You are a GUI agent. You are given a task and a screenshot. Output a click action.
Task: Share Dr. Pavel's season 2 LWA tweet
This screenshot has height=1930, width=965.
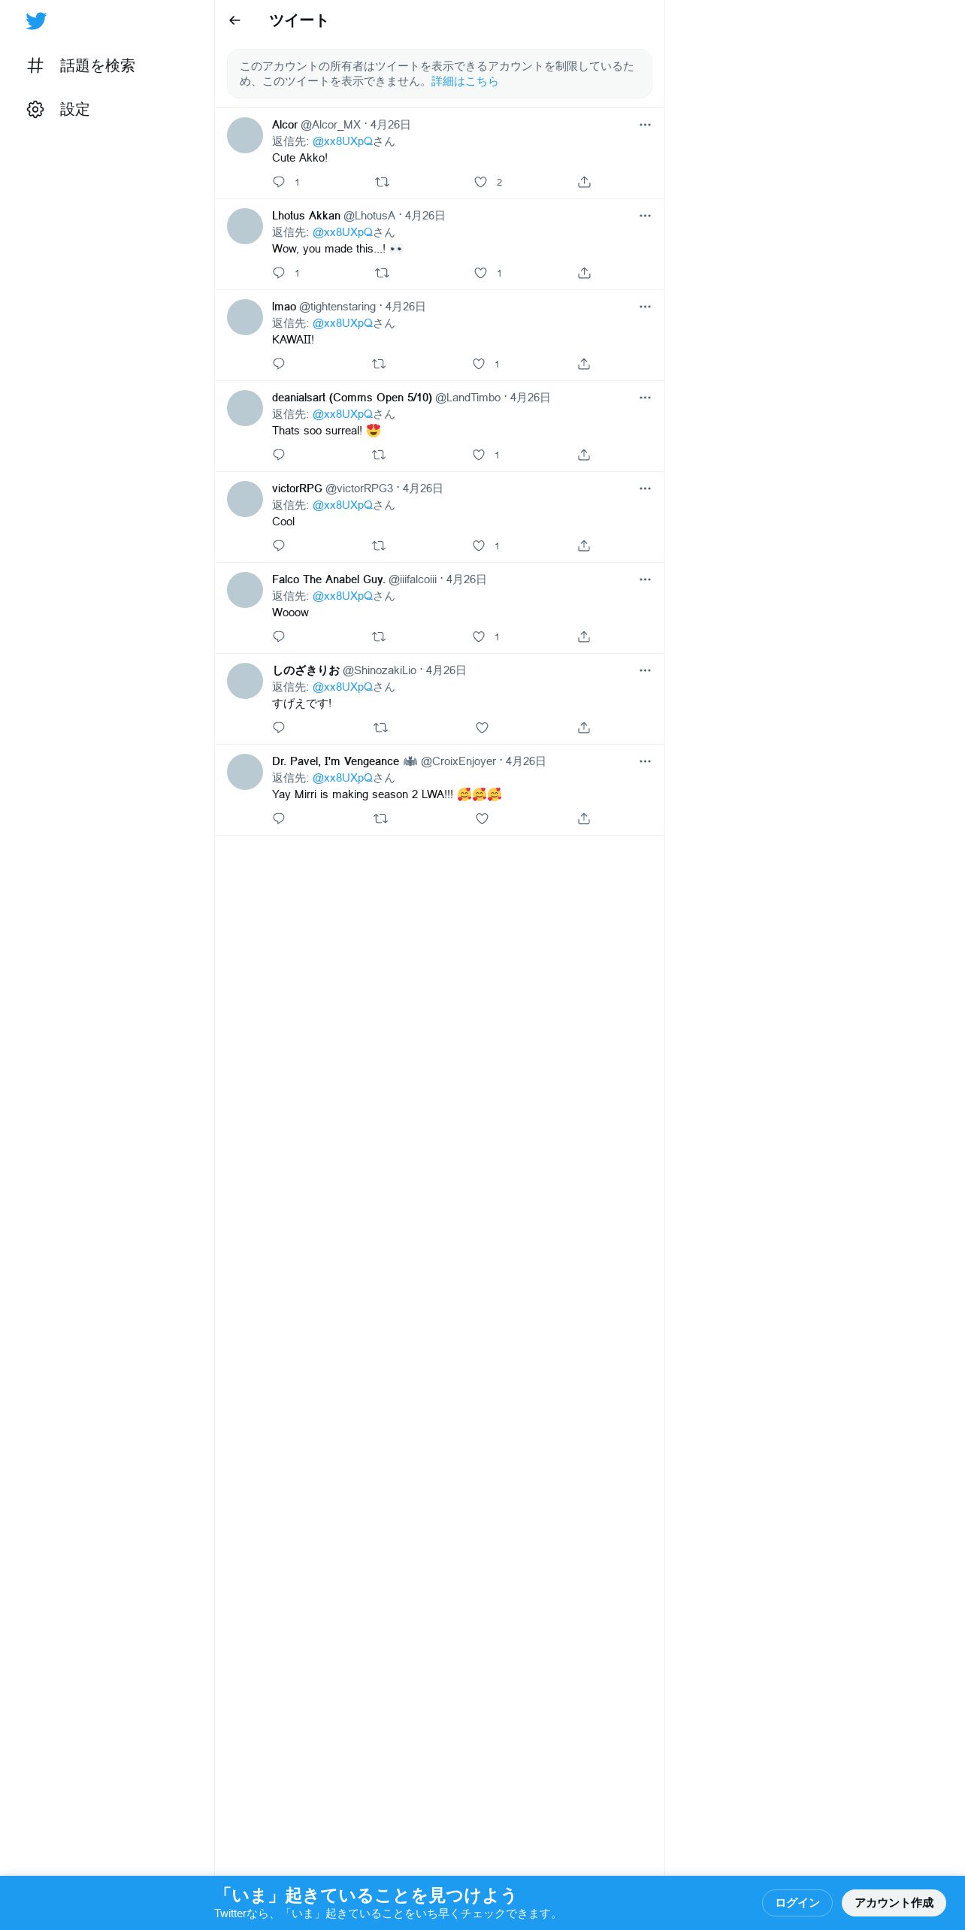tap(584, 818)
